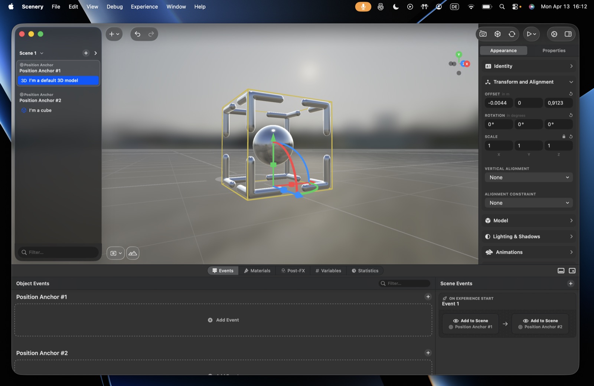Screen dimensions: 594x386
Task: Switch to the Materials tab
Action: click(x=257, y=271)
